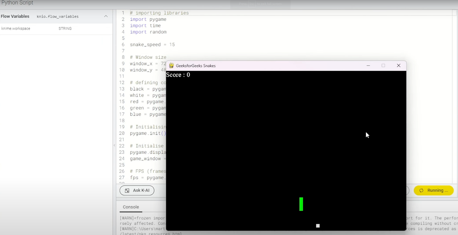Maximize the GeeksforGeeks Snakes window
This screenshot has height=235, width=458.
[383, 65]
